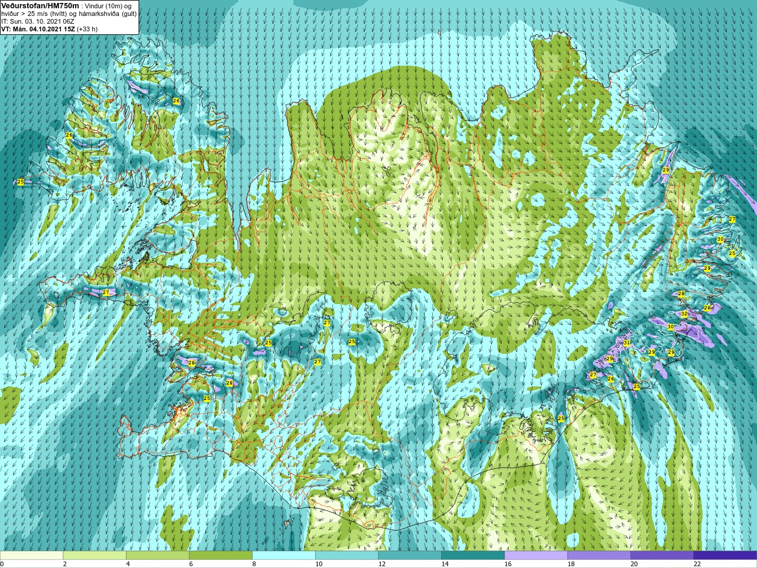Click the legend scale number 12

tap(382, 564)
